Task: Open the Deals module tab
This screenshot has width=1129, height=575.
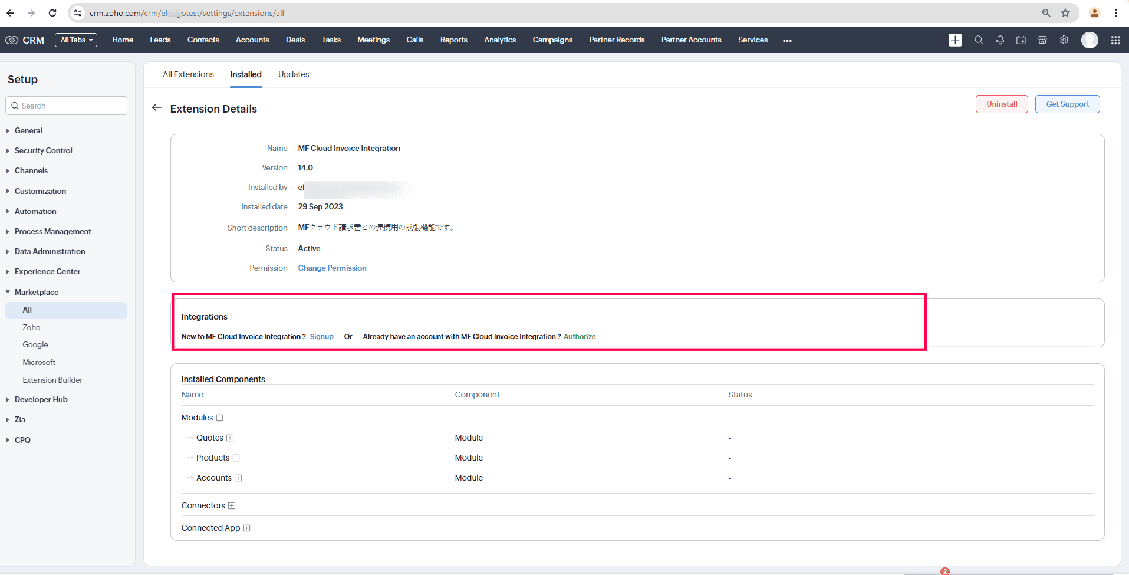Action: 295,40
